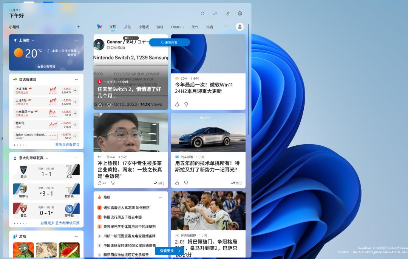Open more options on 自选股建议 widget

[76, 80]
